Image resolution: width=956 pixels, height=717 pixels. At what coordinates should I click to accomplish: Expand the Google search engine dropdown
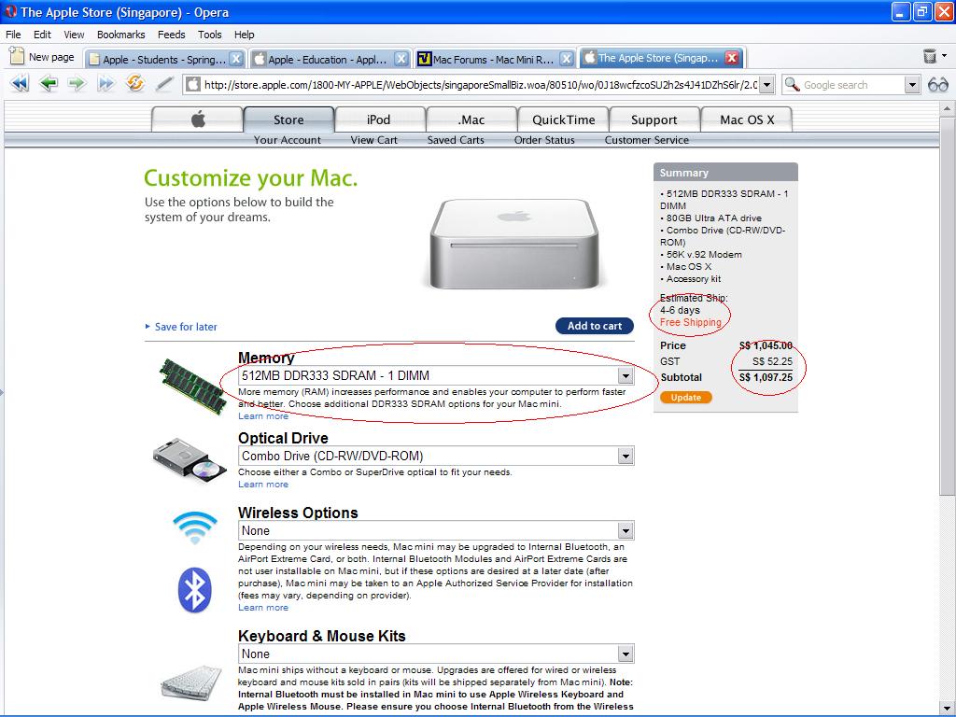pyautogui.click(x=912, y=85)
